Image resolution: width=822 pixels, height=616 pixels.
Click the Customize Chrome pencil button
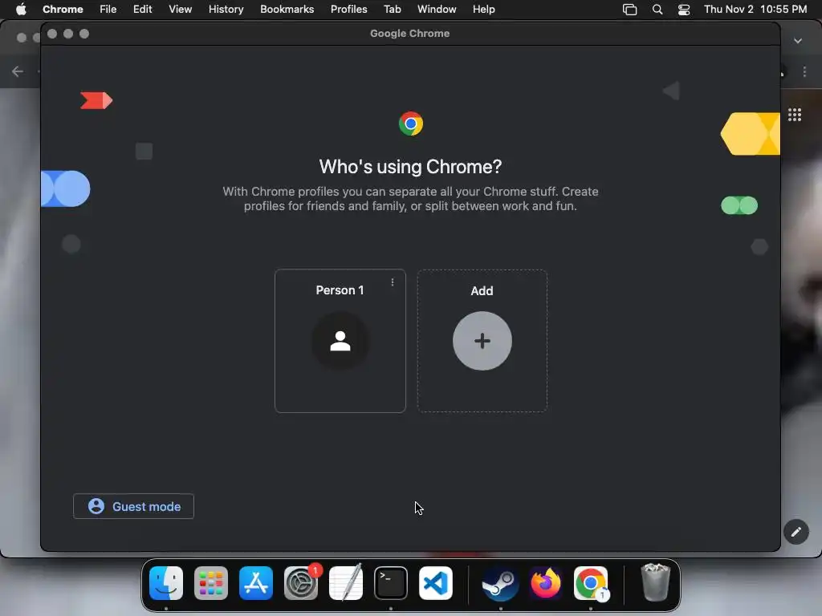(x=796, y=533)
